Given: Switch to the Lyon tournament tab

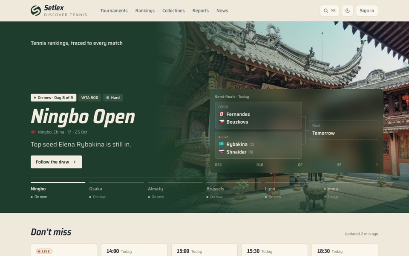Looking at the screenshot, I should [292, 191].
